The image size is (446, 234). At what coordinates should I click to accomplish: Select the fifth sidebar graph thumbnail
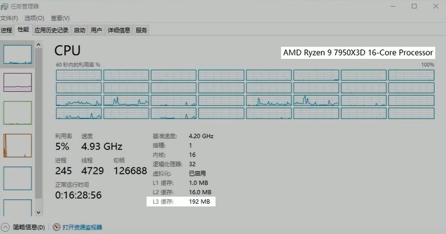click(x=18, y=178)
